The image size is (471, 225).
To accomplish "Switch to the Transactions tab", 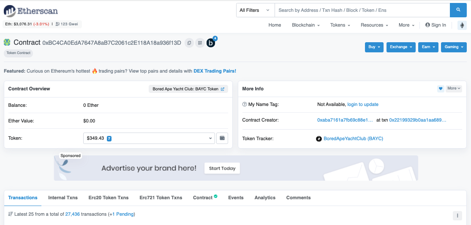I will 23,198.
